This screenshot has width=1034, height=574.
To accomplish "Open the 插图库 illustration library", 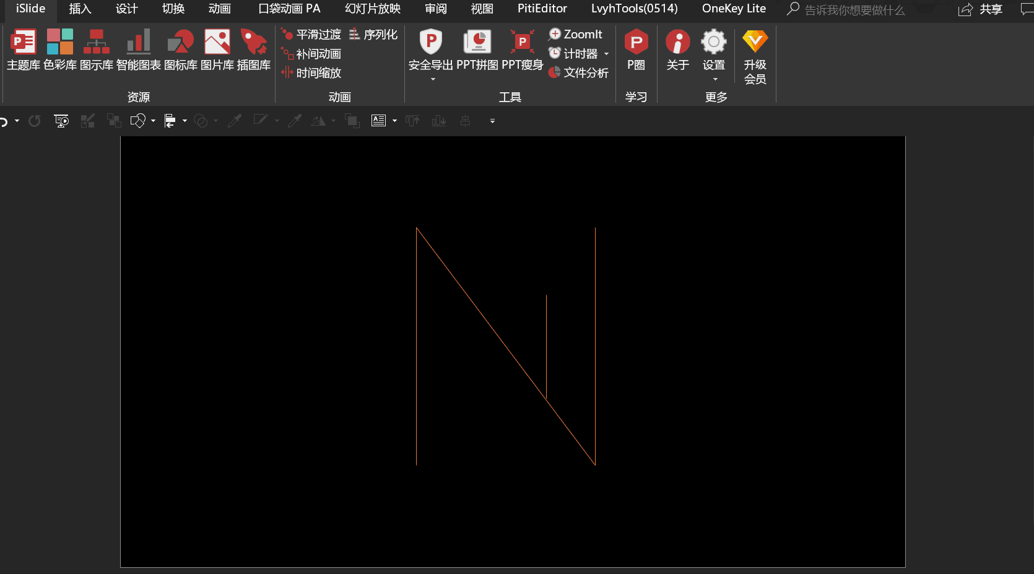I will (254, 50).
